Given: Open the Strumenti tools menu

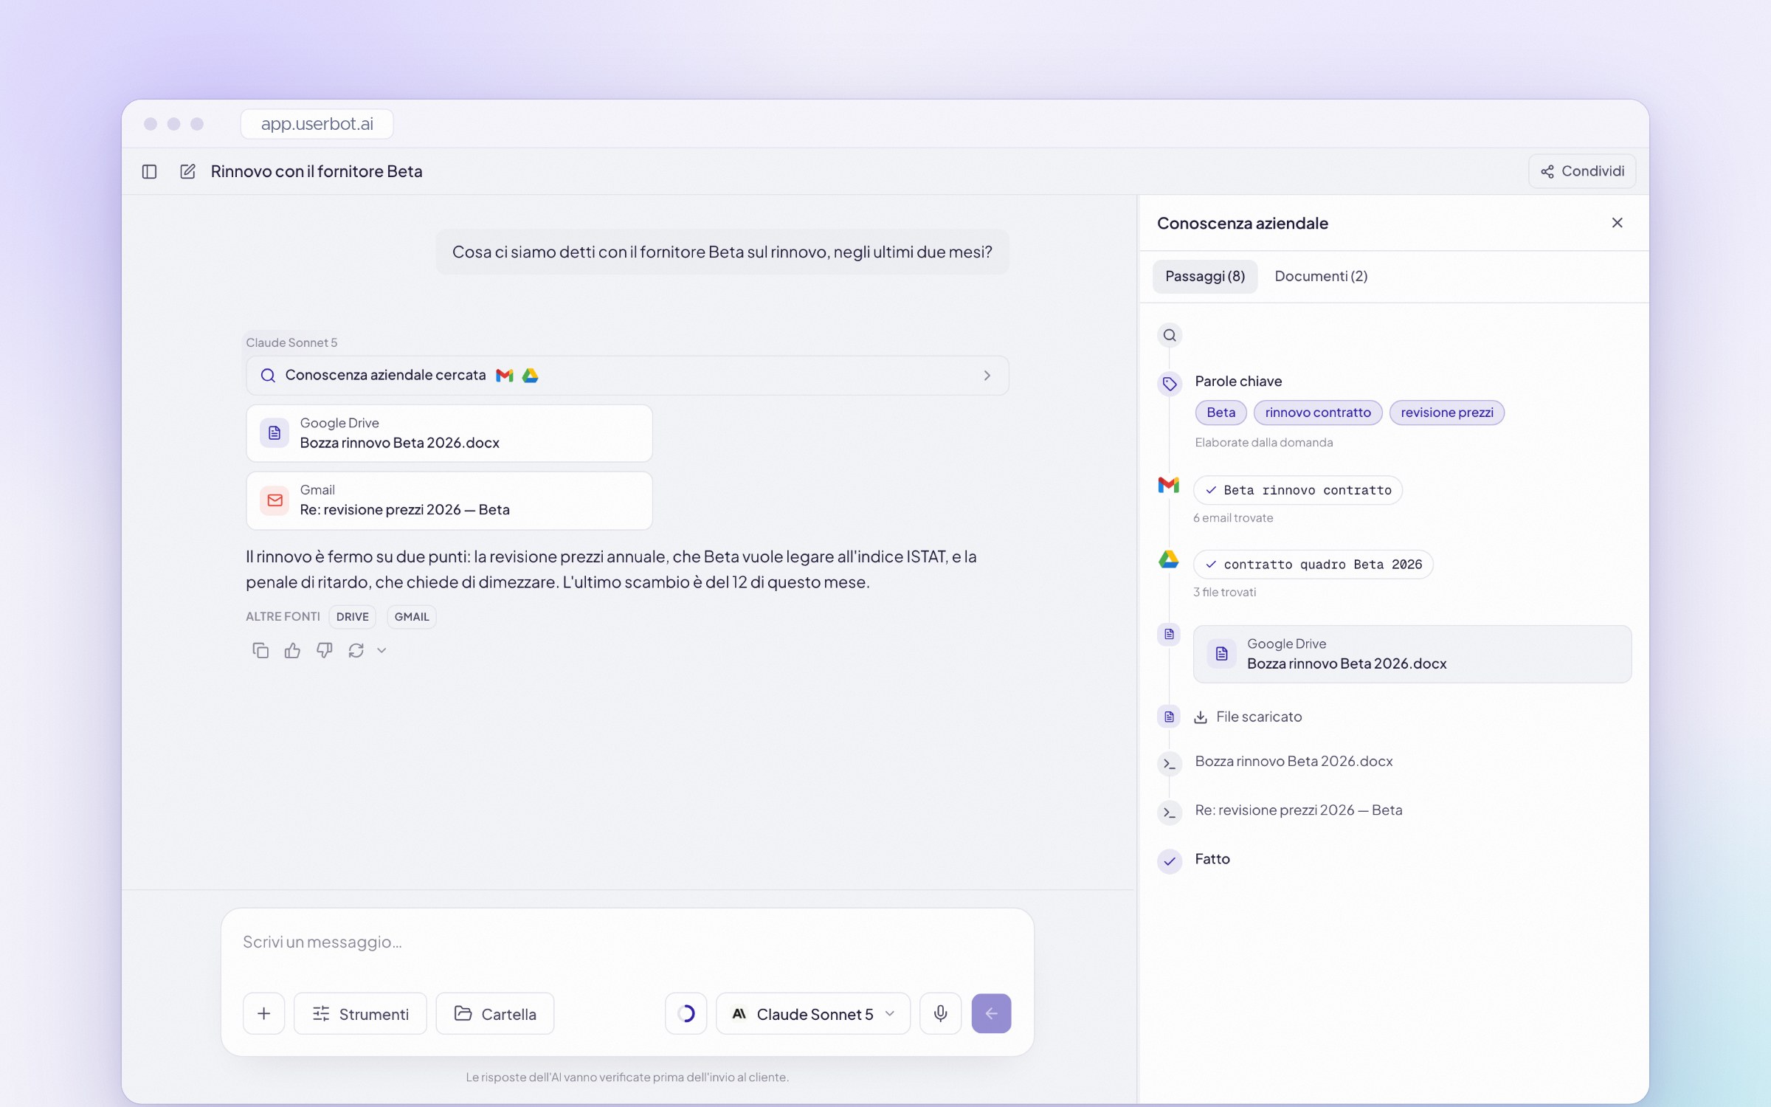Looking at the screenshot, I should [360, 1014].
